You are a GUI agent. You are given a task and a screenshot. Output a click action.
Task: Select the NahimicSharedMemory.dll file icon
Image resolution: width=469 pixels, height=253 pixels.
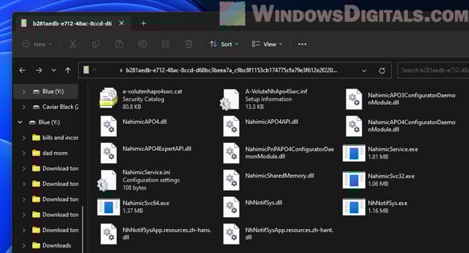click(x=231, y=180)
